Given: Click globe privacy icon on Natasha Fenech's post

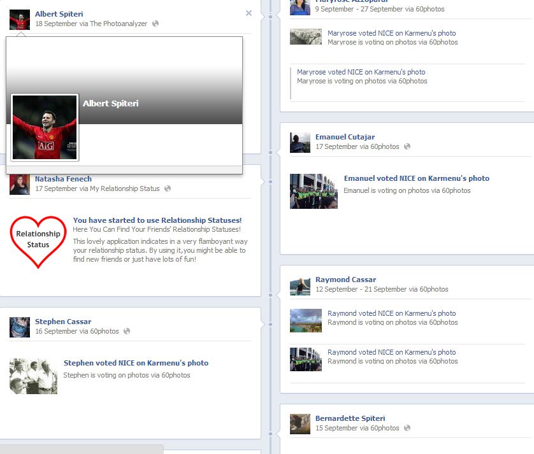Looking at the screenshot, I should (168, 188).
